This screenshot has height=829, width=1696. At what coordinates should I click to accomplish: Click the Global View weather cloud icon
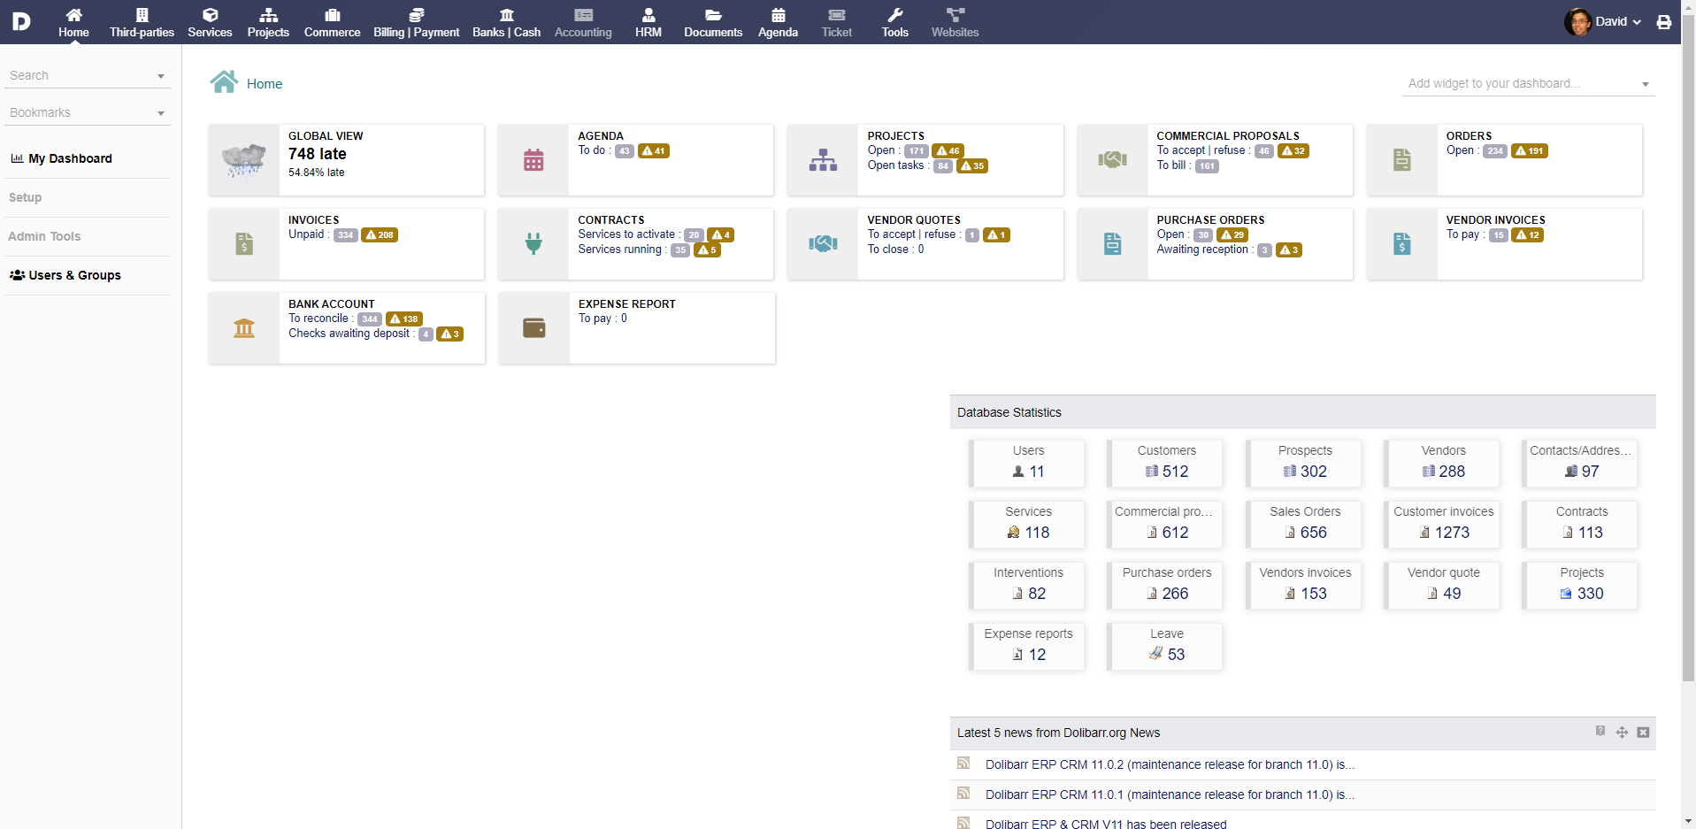coord(244,160)
